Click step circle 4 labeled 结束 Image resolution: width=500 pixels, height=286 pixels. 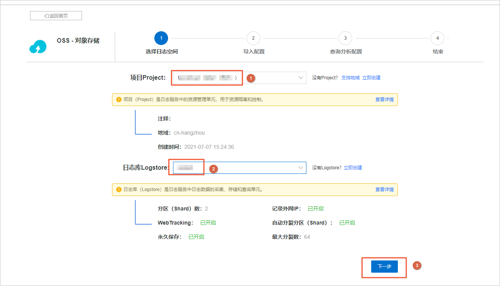[437, 38]
